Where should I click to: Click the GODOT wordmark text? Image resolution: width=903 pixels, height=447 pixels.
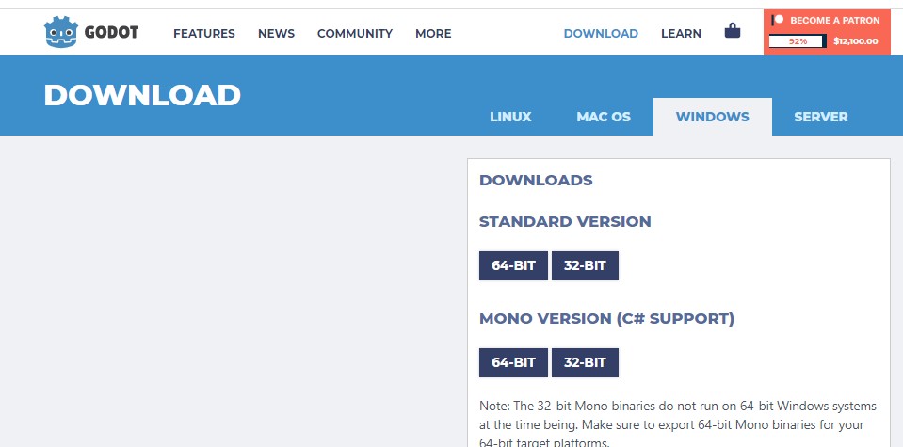click(111, 33)
